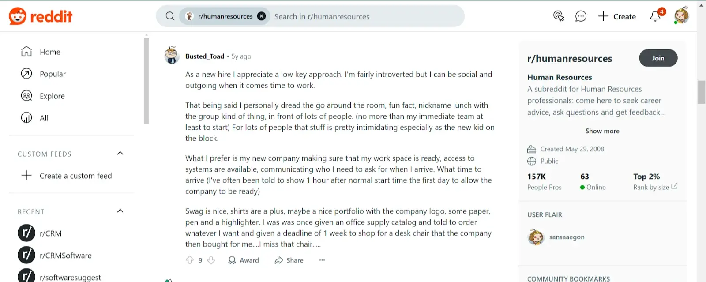Open the chat messages panel

[581, 16]
